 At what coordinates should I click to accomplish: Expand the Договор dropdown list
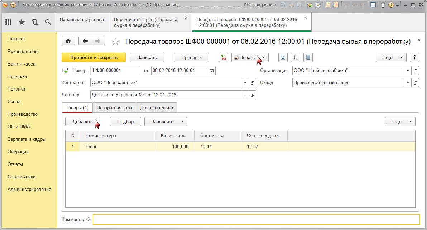point(245,95)
